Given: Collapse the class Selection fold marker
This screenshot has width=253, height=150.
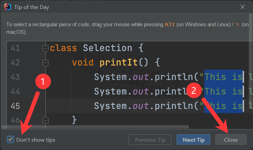Looking at the screenshot, I should (x=45, y=48).
